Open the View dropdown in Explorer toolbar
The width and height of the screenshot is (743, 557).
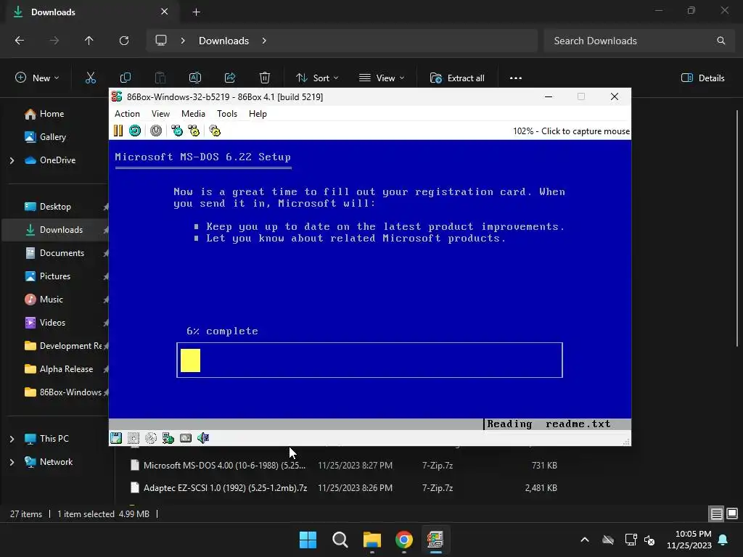[382, 78]
